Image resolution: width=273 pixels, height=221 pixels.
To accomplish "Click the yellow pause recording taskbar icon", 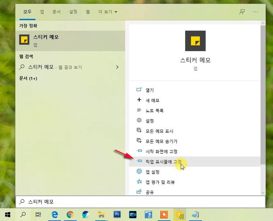I will point(180,215).
